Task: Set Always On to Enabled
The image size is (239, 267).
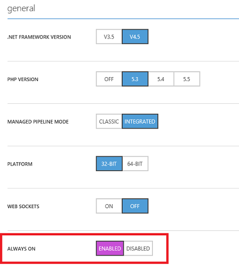Action: click(110, 248)
